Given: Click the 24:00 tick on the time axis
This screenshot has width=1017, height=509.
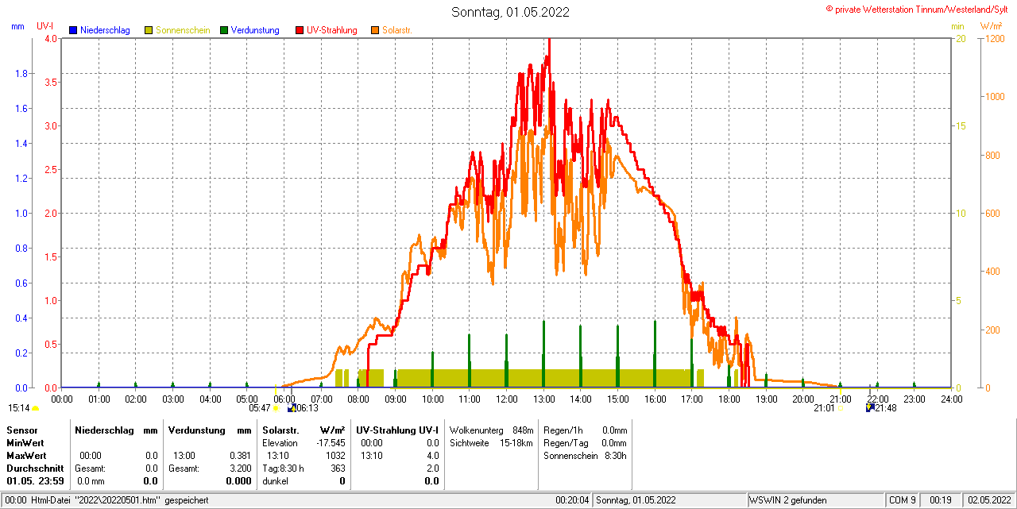Looking at the screenshot, I should click(951, 399).
